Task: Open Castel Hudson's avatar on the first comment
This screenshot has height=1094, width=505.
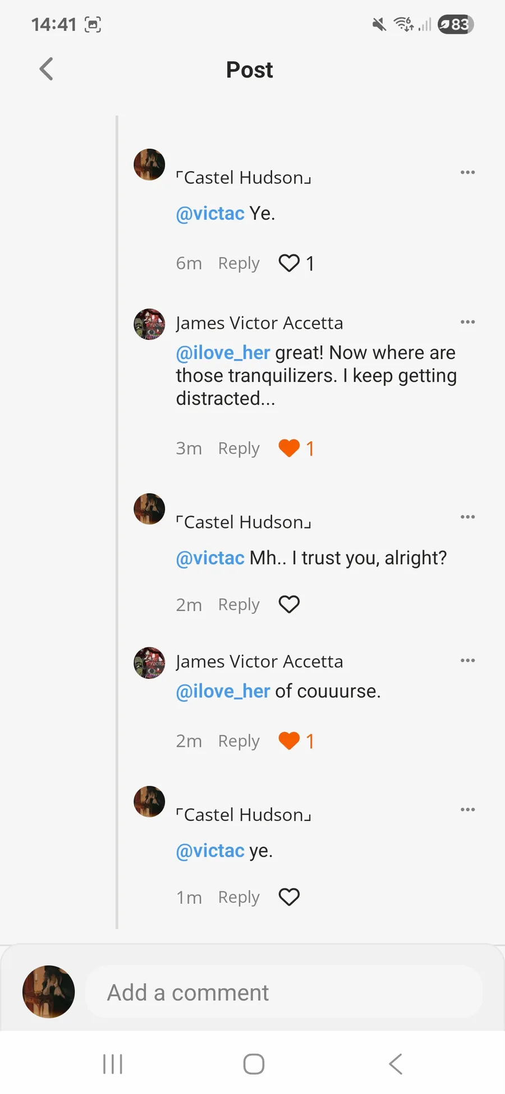Action: click(x=149, y=164)
